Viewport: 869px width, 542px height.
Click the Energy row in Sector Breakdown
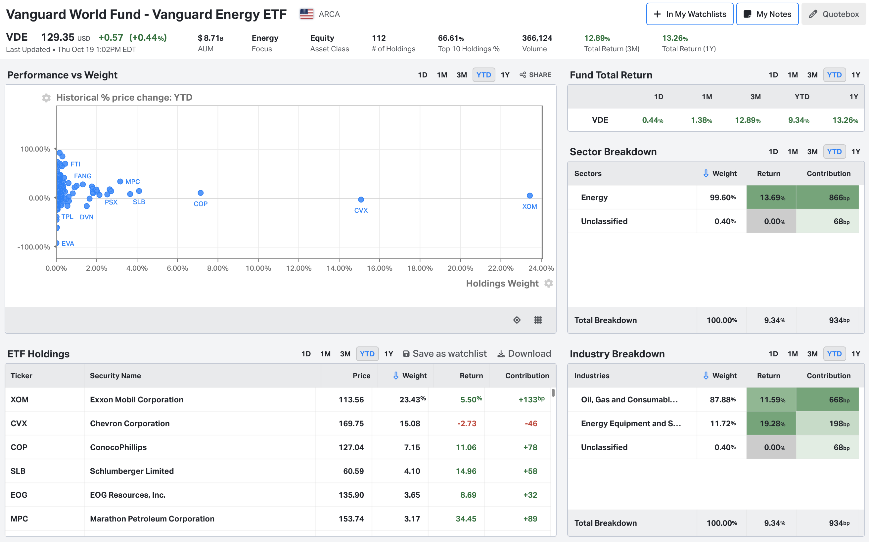[713, 197]
